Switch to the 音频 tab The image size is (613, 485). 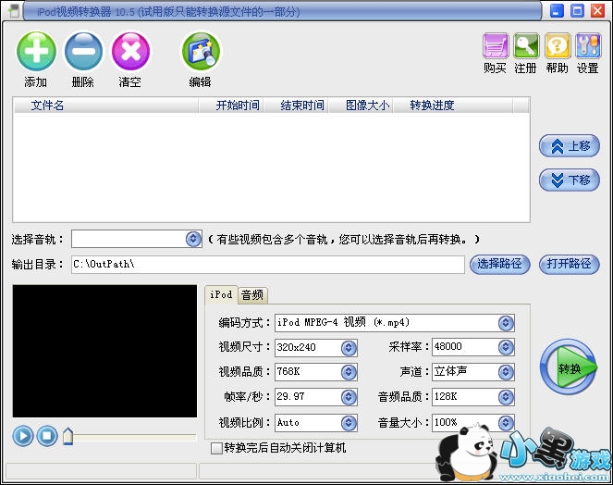click(x=252, y=295)
